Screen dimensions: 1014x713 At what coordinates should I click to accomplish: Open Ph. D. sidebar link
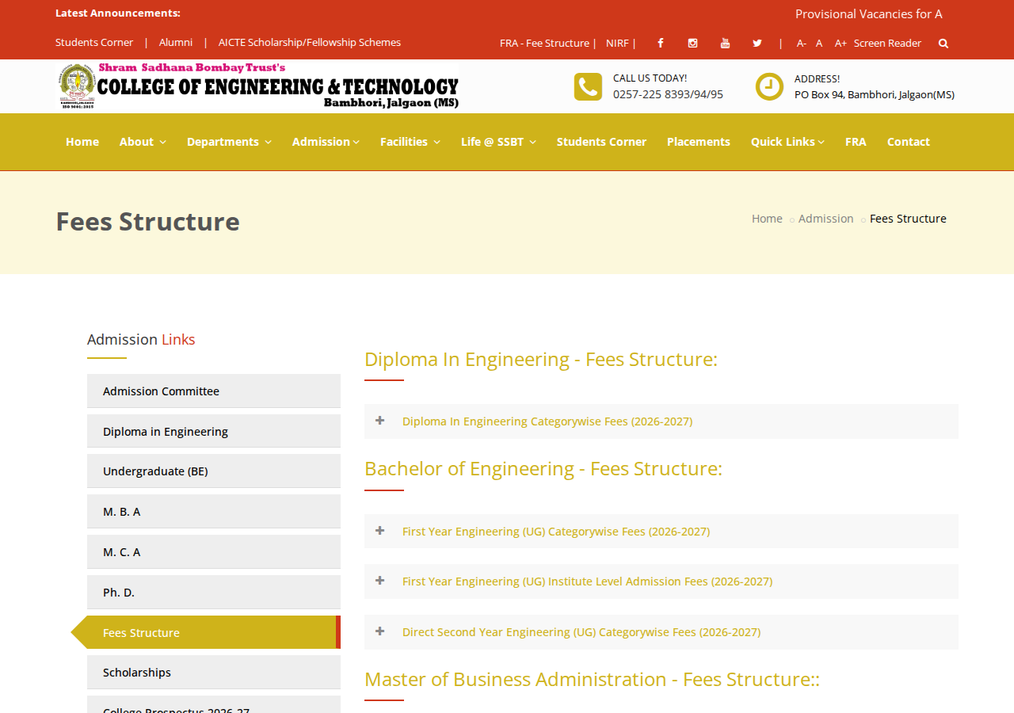point(214,593)
